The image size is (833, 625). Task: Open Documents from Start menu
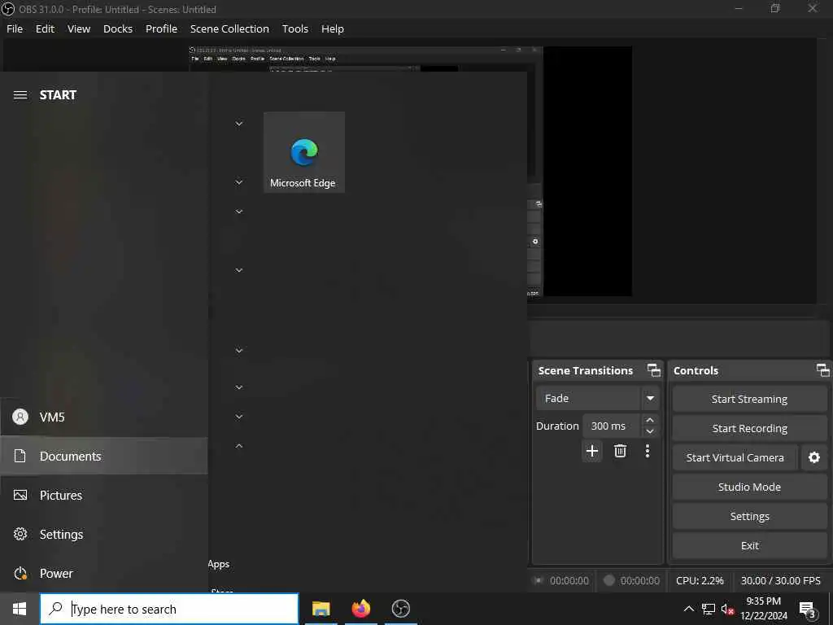coord(104,456)
